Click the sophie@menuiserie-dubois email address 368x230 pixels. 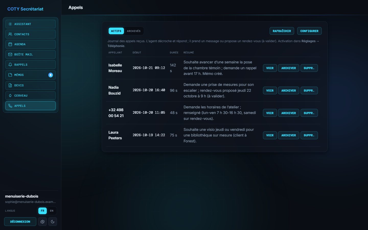click(x=30, y=202)
